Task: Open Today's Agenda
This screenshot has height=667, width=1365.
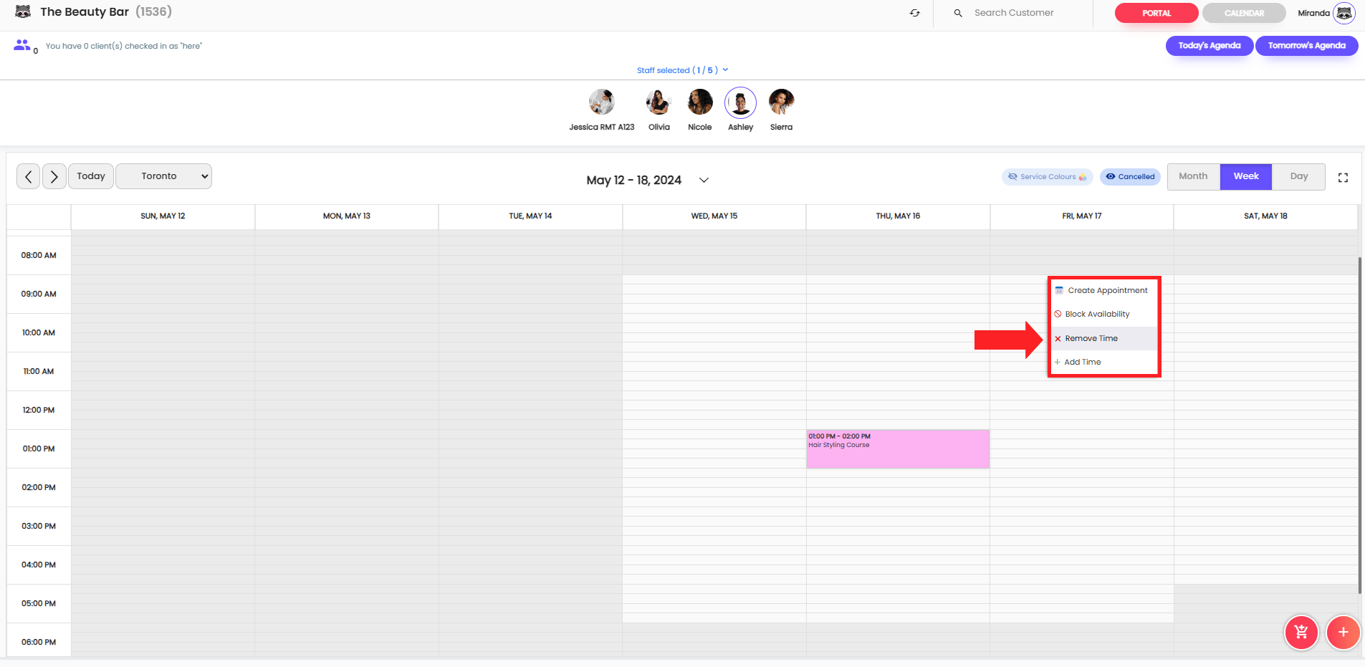Action: [1209, 46]
